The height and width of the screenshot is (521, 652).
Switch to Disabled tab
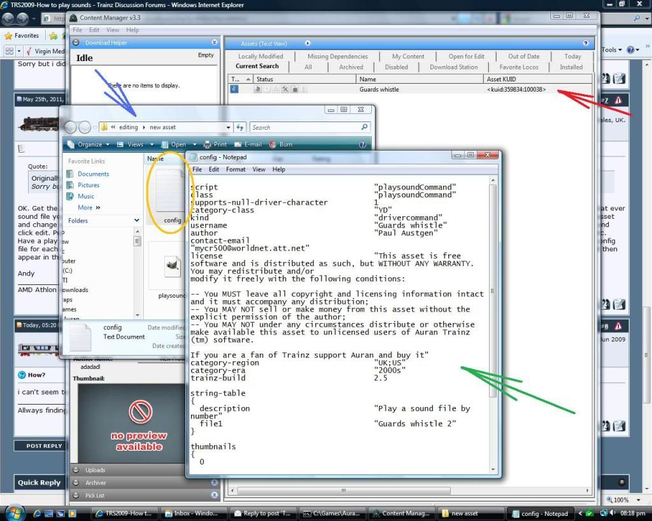(x=396, y=67)
